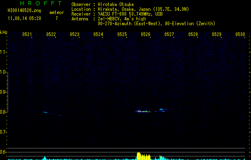
Task: Click the cyan echo blob before 0527
Action: 161,110
